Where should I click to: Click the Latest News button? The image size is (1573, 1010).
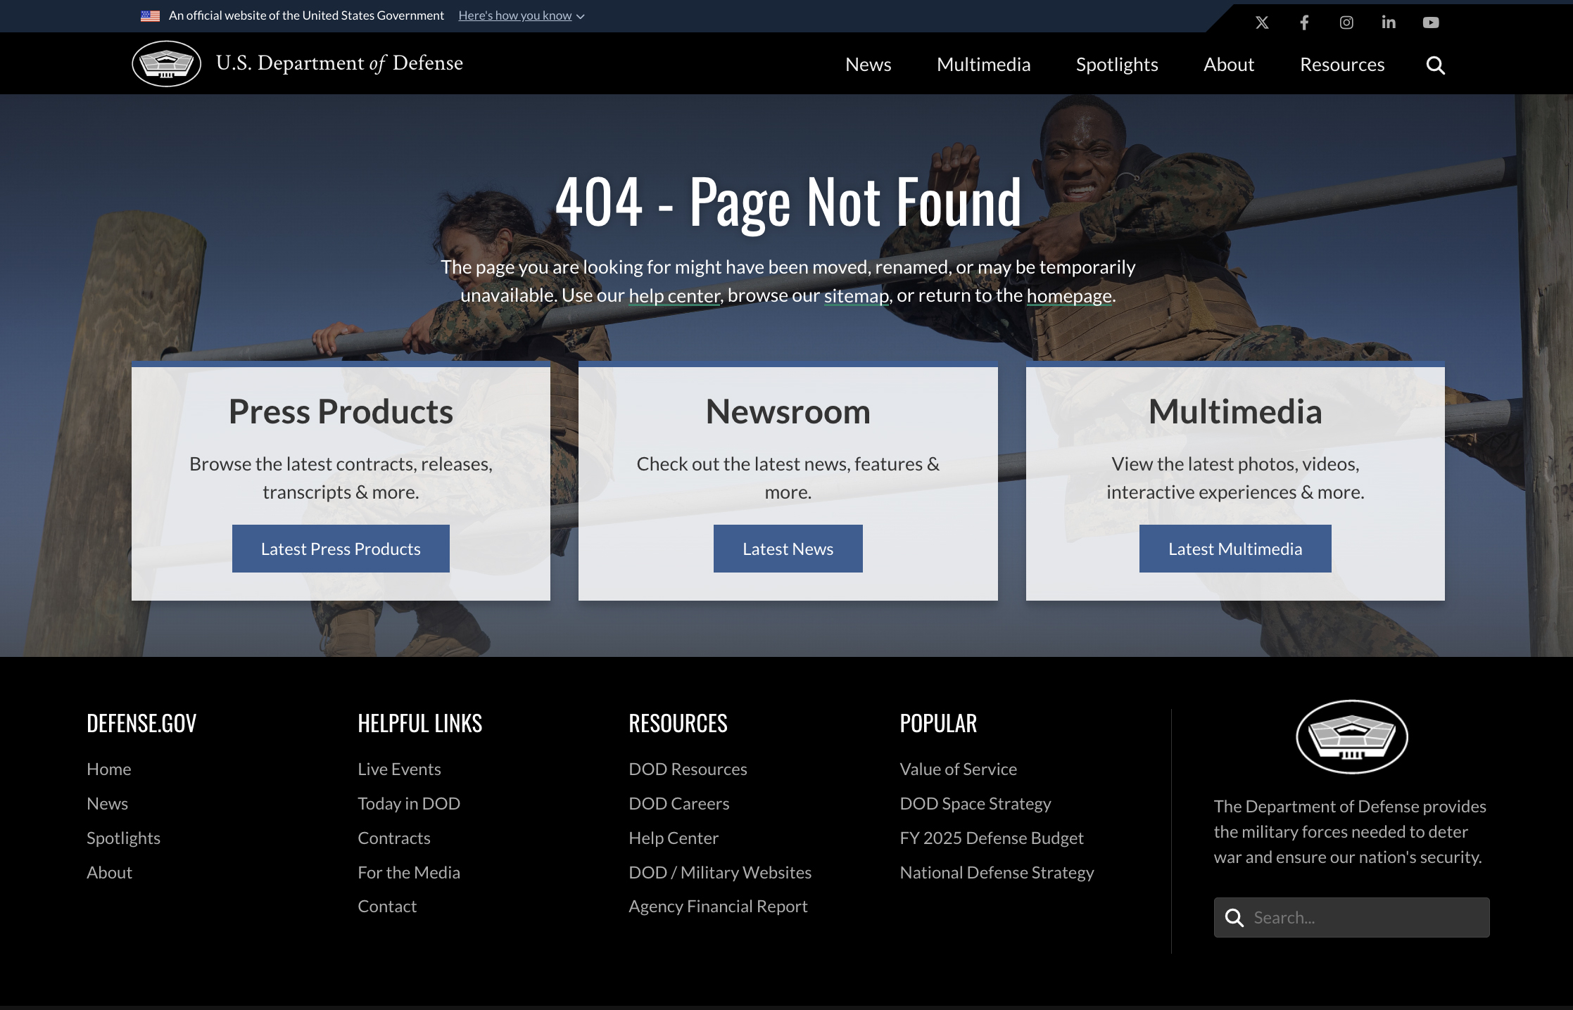tap(788, 549)
